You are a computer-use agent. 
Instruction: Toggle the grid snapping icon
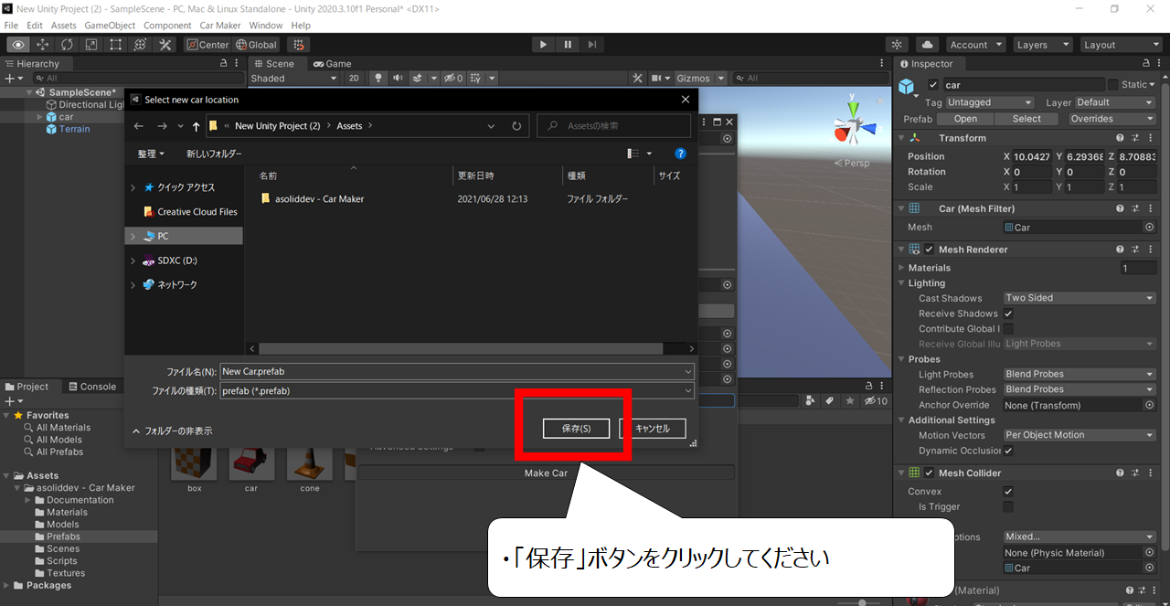coord(297,44)
